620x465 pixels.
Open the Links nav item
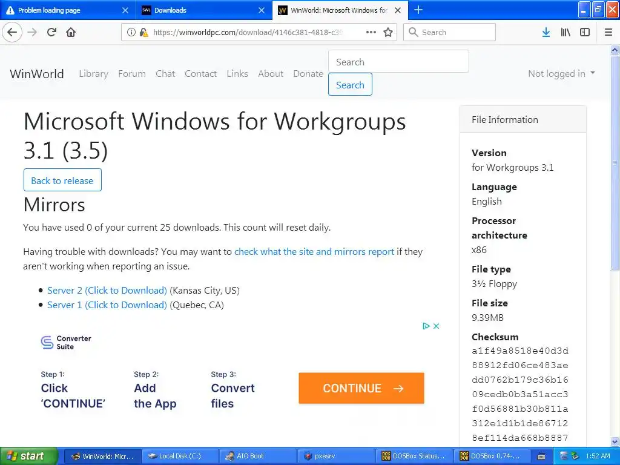[x=237, y=73]
